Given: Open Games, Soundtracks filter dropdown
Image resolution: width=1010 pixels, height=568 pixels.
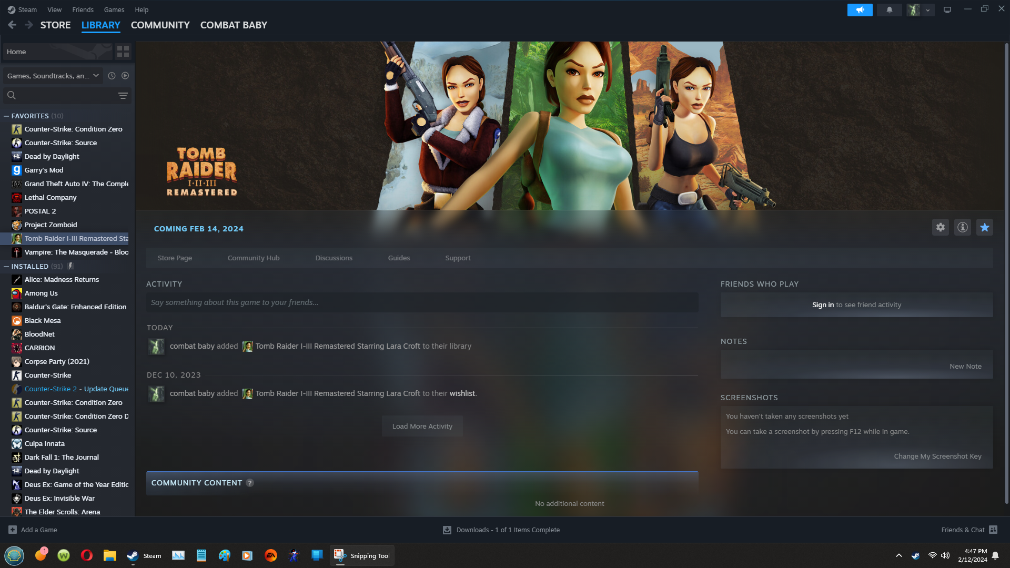Looking at the screenshot, I should point(53,76).
